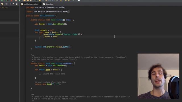Screen dimensions: 182x102
Task: Click the 'for (var book : books)' line
Action: coord(48,32)
